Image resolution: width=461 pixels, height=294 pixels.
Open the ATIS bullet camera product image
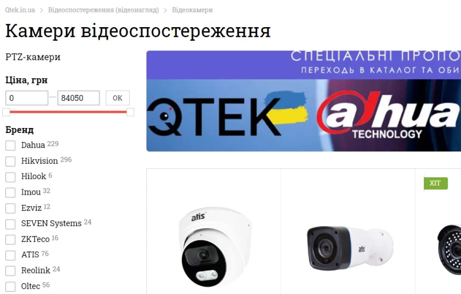coord(350,248)
